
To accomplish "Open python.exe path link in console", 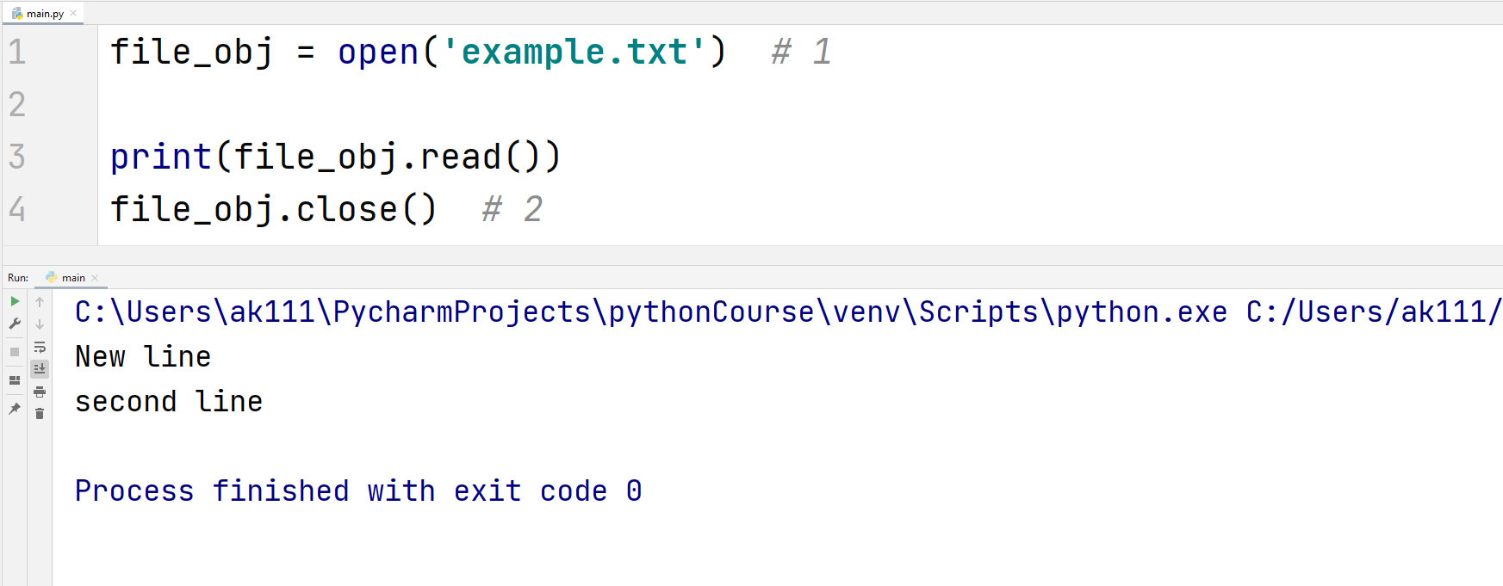I will tap(651, 312).
